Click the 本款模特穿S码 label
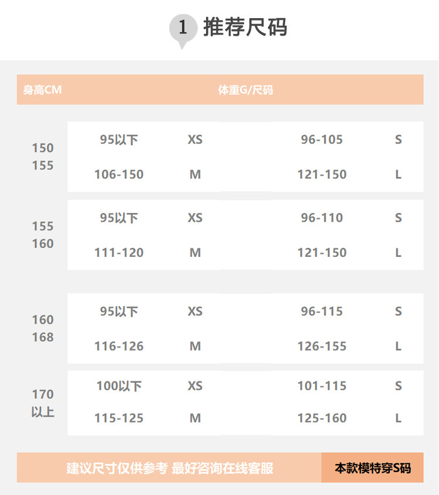Viewport: 439px width, 495px height. pyautogui.click(x=373, y=468)
